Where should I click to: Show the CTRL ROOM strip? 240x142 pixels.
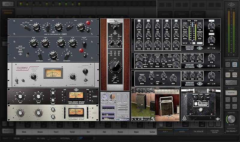point(235,75)
